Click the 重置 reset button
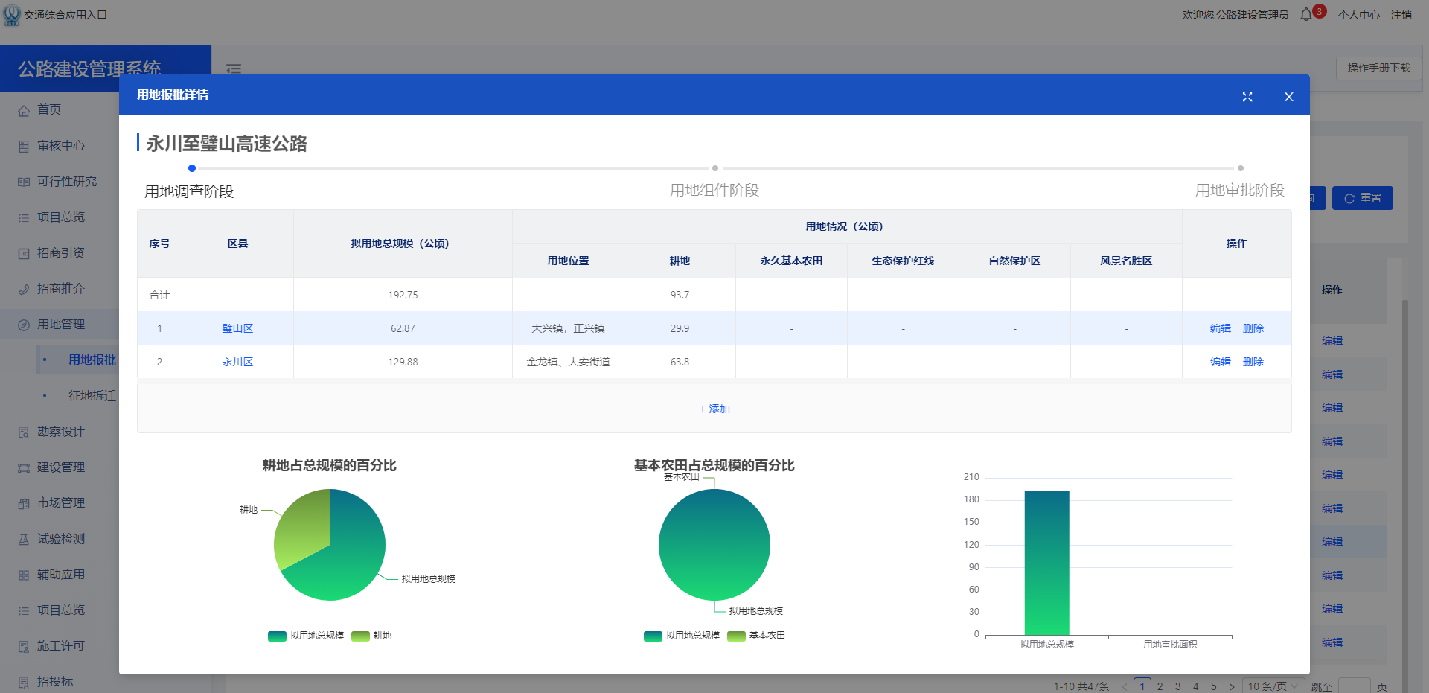The width and height of the screenshot is (1429, 693). click(1363, 198)
